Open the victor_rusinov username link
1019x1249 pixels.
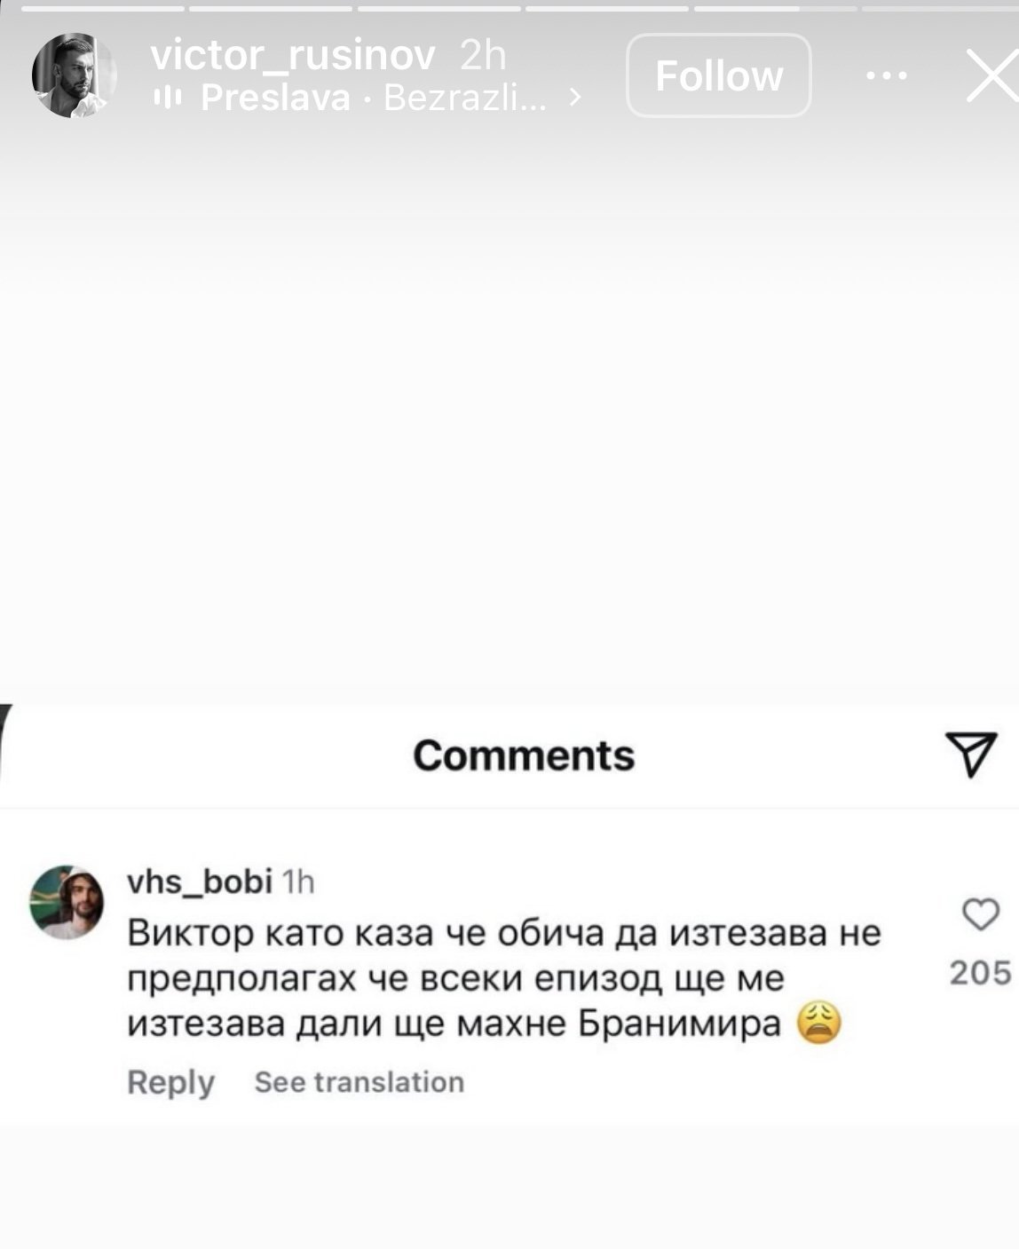coord(293,55)
